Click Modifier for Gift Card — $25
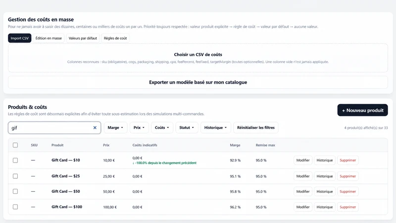 303,176
